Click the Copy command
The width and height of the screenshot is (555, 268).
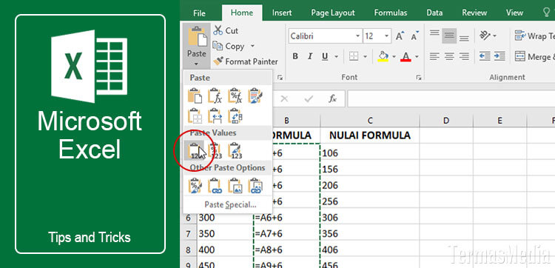click(229, 47)
